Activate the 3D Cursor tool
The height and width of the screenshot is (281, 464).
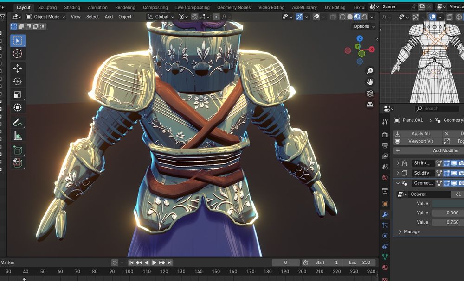coord(18,54)
